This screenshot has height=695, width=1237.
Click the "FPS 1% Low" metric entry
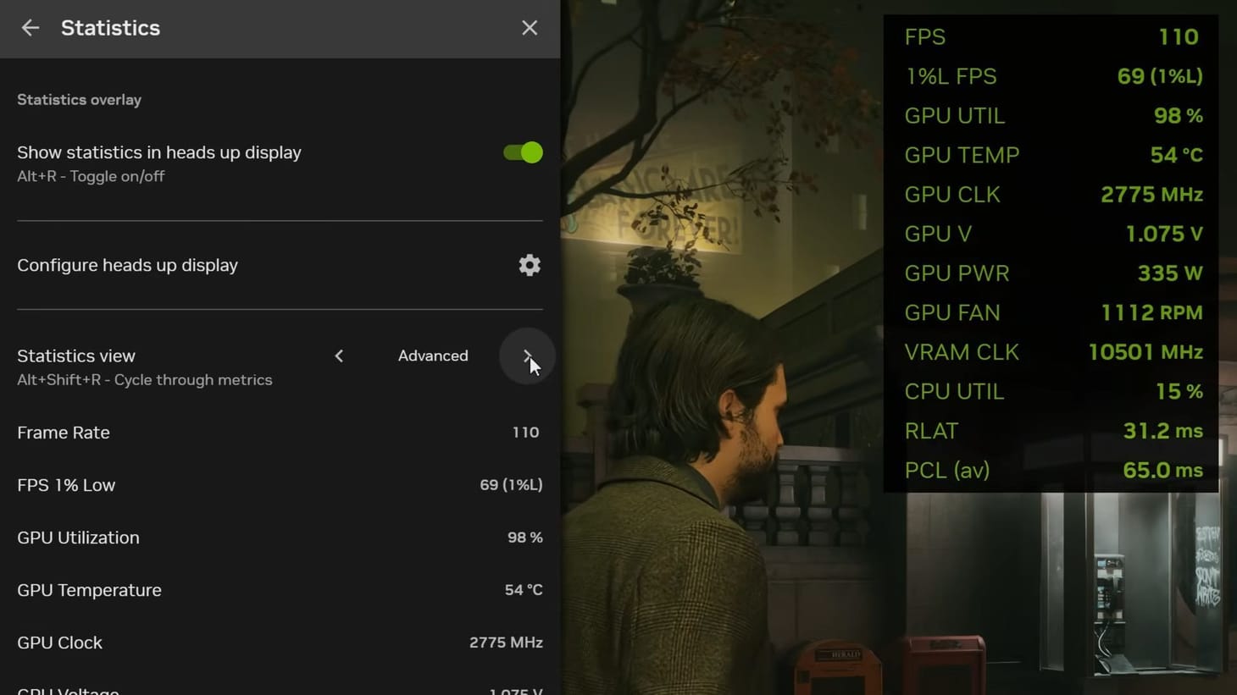pyautogui.click(x=66, y=484)
